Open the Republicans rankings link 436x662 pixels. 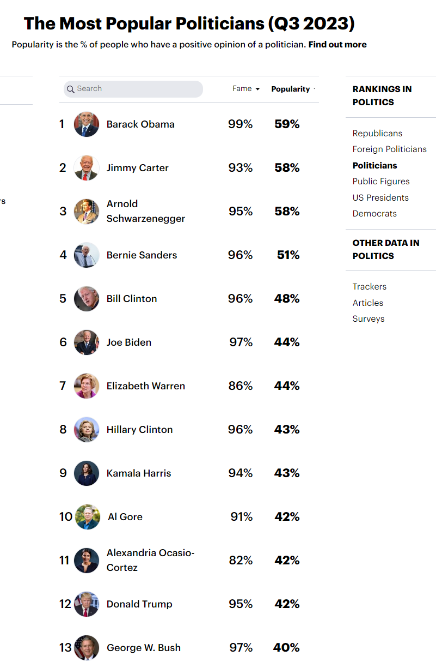pyautogui.click(x=377, y=133)
